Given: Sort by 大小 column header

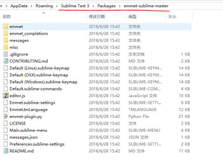Looking at the screenshot, I should tap(172, 17).
